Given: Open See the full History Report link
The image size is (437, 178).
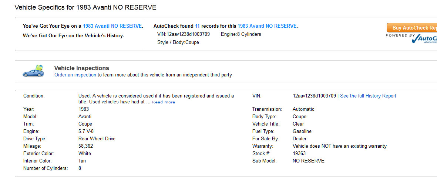Looking at the screenshot, I should [368, 96].
